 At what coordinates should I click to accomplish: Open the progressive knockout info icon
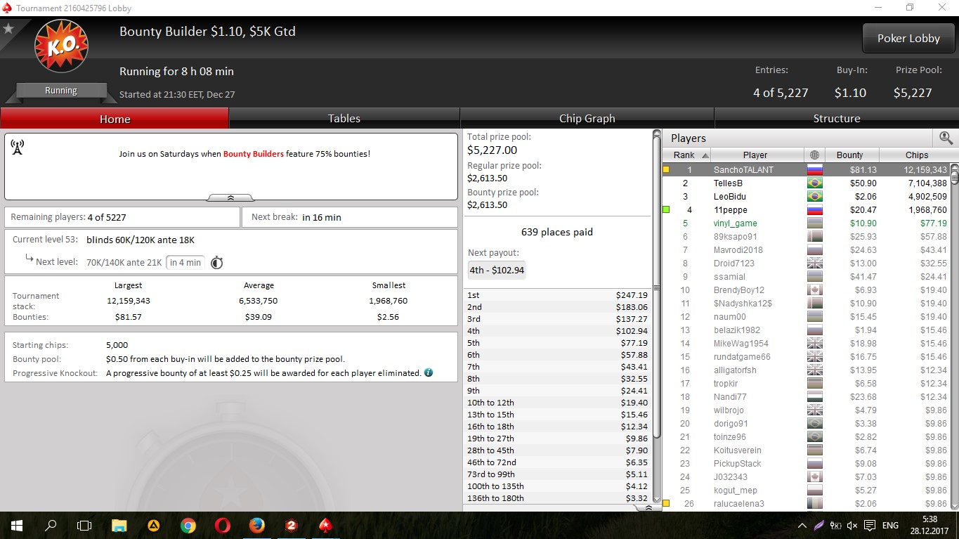pyautogui.click(x=429, y=372)
